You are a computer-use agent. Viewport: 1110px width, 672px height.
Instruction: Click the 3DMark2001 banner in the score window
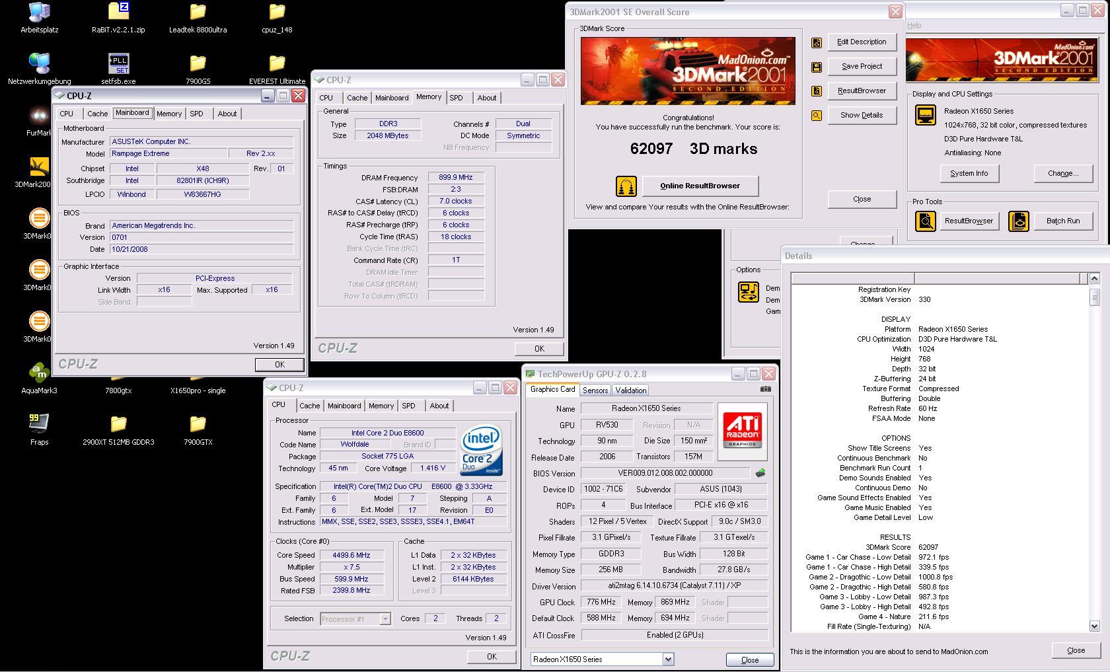[688, 71]
